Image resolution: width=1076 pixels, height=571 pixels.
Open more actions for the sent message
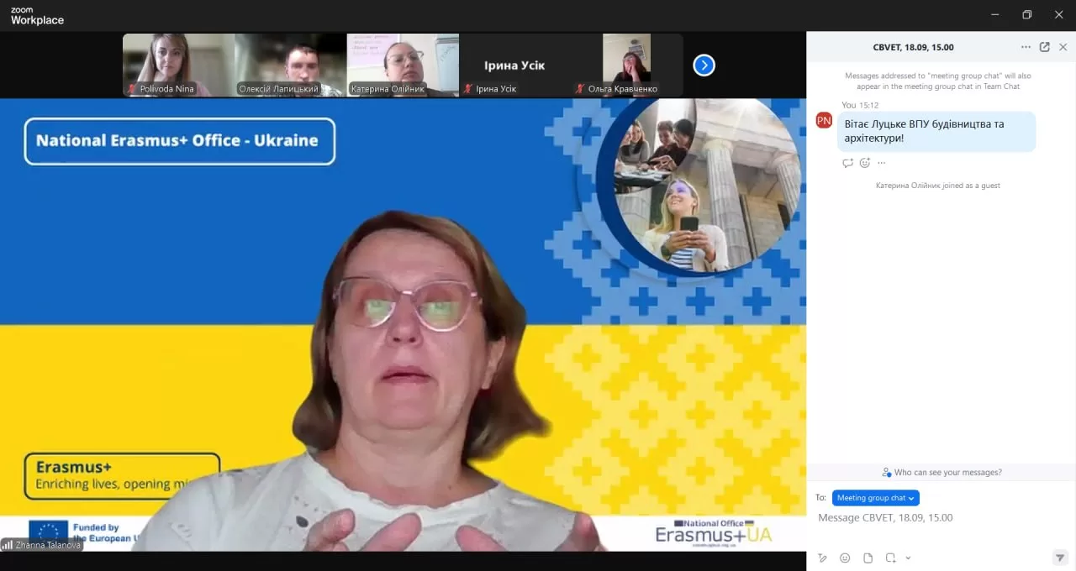coord(881,163)
